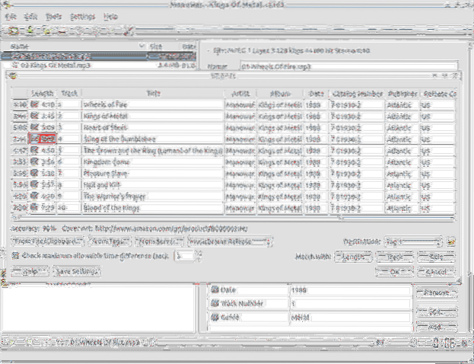Open the Settings menu
This screenshot has height=364, width=474.
pos(82,17)
